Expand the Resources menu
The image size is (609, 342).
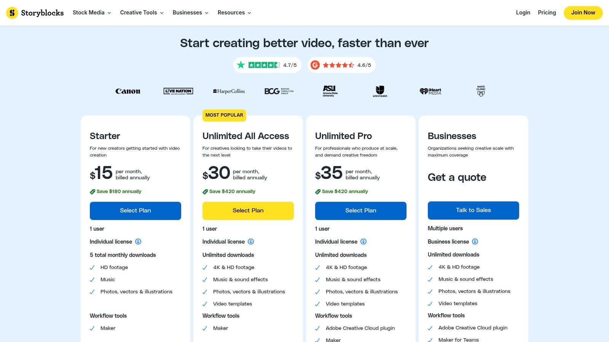234,13
